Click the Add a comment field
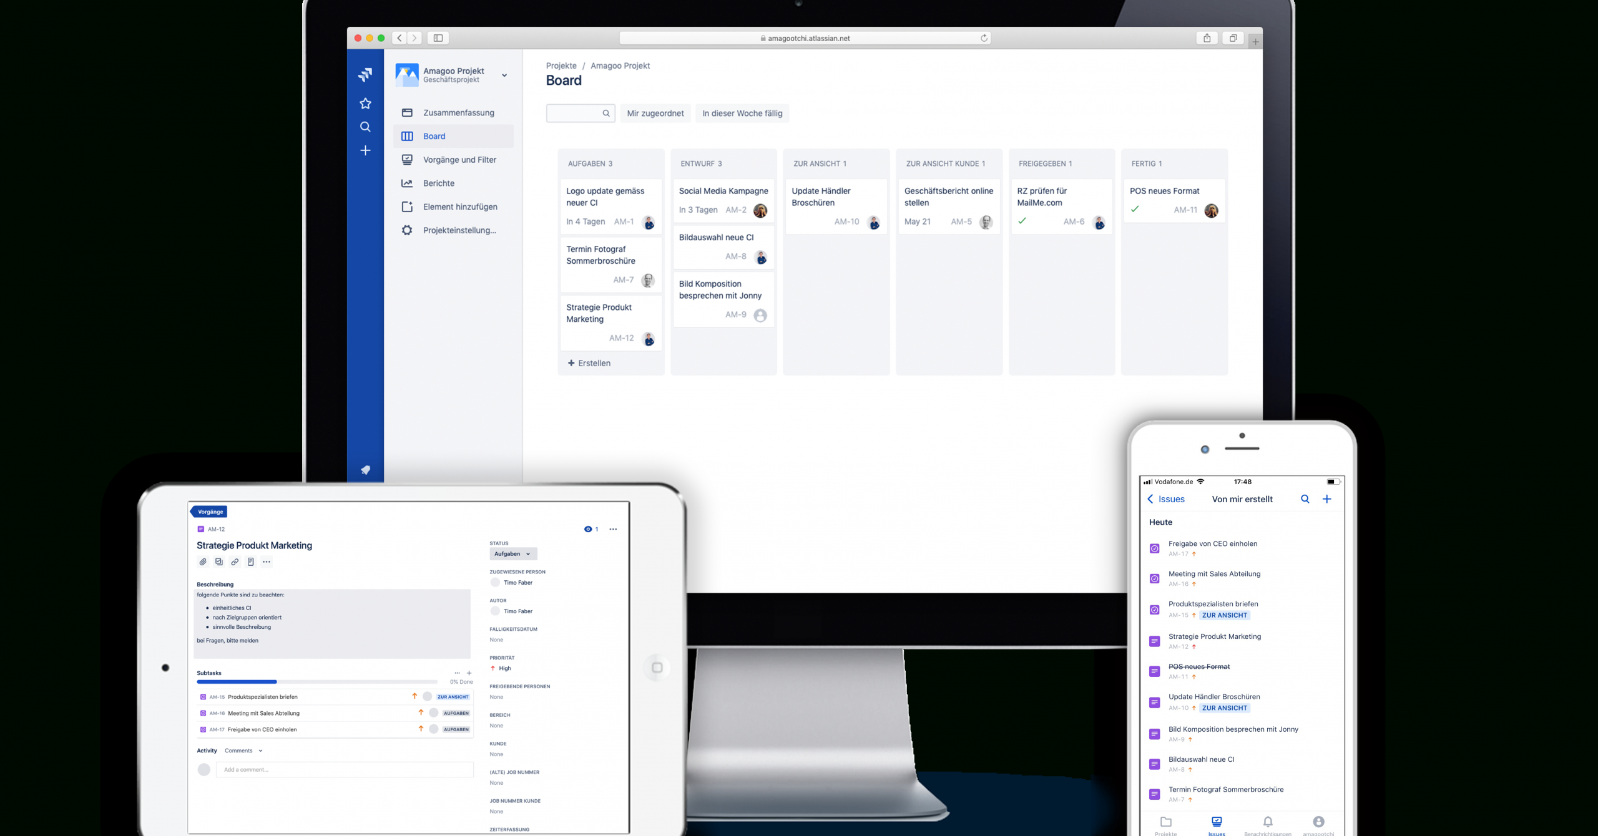 345,769
